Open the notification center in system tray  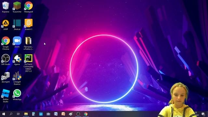(203, 114)
